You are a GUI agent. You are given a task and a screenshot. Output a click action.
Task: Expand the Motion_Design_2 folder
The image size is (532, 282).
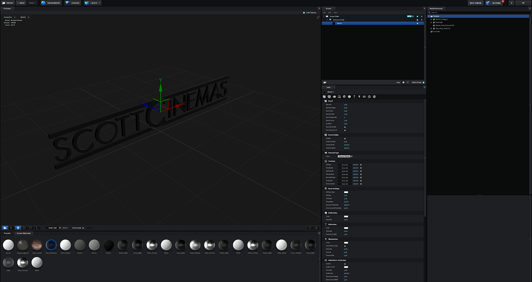431,20
